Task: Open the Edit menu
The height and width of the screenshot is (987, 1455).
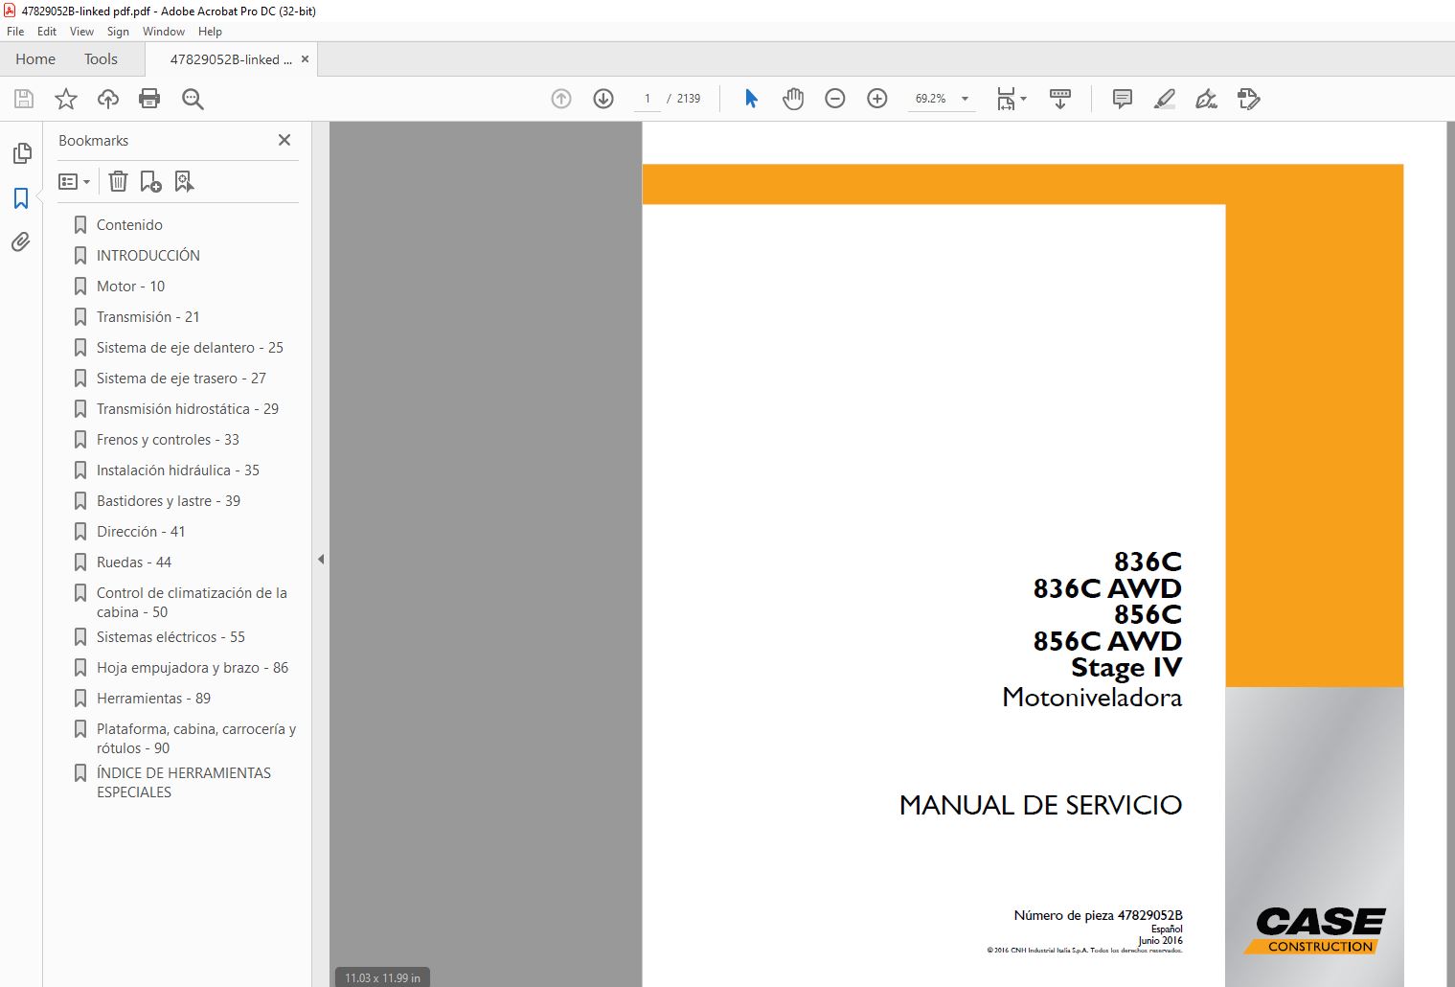Action: click(x=47, y=32)
